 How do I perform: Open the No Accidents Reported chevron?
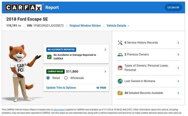(x=105, y=50)
